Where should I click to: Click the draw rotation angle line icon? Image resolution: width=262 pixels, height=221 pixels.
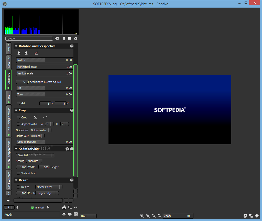[36, 53]
